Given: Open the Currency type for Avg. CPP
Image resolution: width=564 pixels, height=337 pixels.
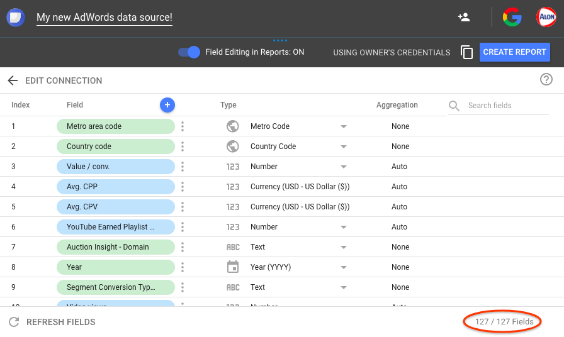Looking at the screenshot, I should (300, 187).
